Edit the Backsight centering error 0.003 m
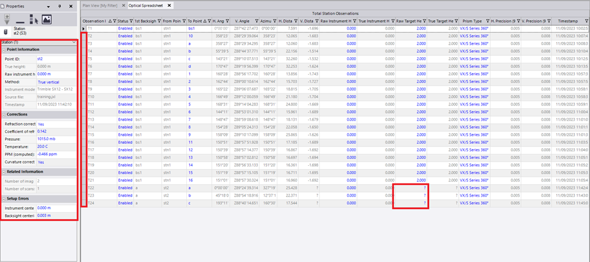590x262 pixels. [x=57, y=216]
